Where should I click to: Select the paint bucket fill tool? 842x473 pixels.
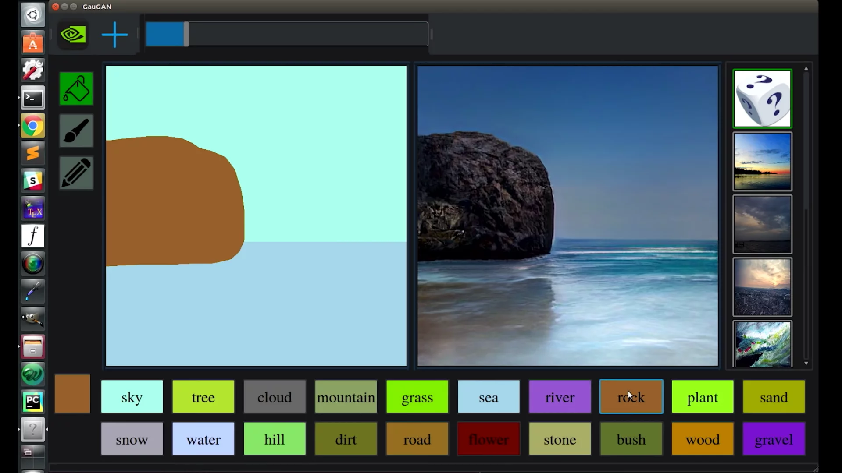(x=76, y=89)
